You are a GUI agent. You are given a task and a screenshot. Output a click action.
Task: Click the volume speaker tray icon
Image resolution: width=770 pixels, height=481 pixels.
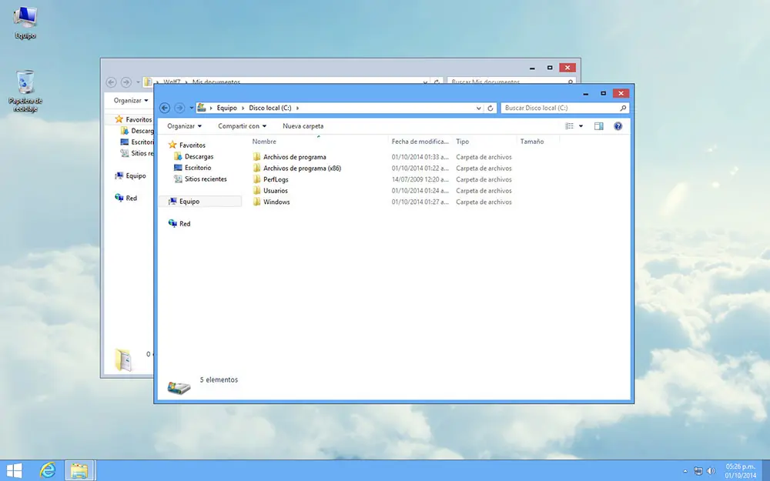click(711, 471)
